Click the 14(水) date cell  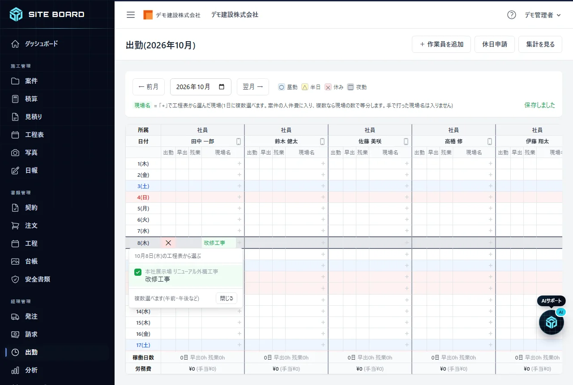[143, 312]
